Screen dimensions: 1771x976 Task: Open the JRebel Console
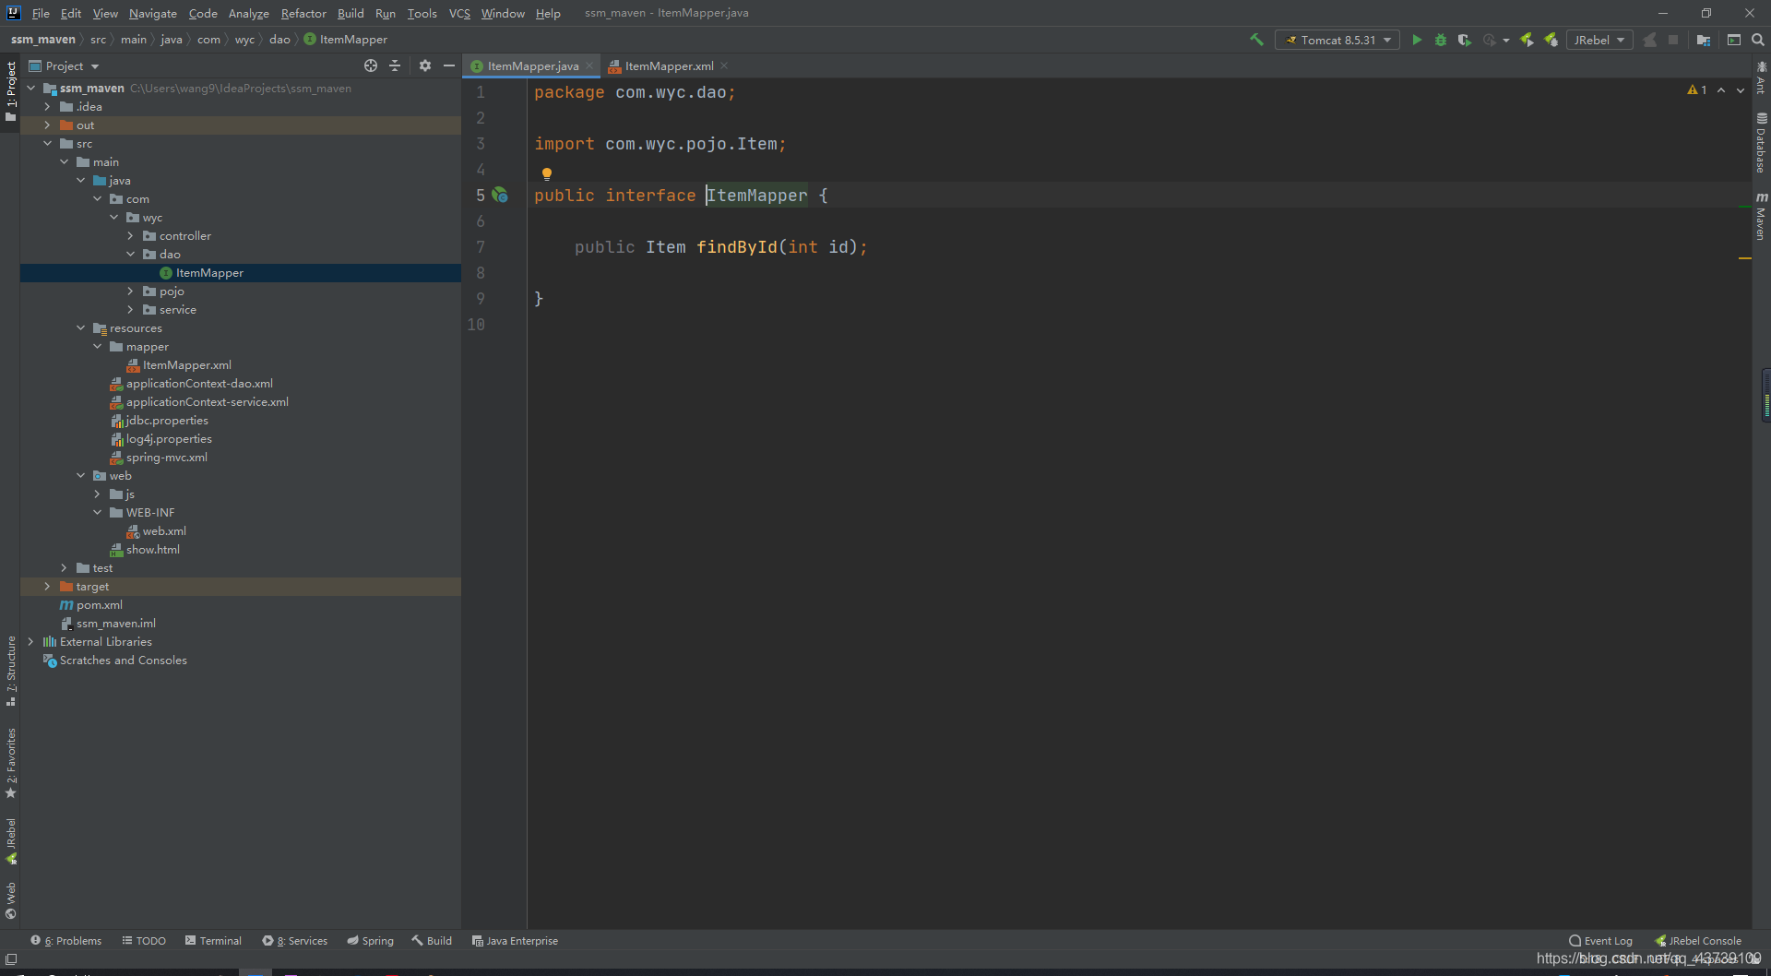coord(1698,941)
